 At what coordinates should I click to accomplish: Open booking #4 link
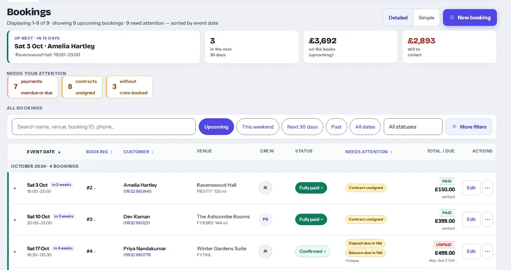[x=91, y=251]
